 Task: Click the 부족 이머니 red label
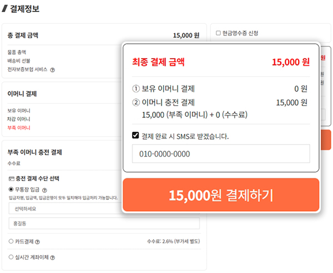[x=19, y=127]
